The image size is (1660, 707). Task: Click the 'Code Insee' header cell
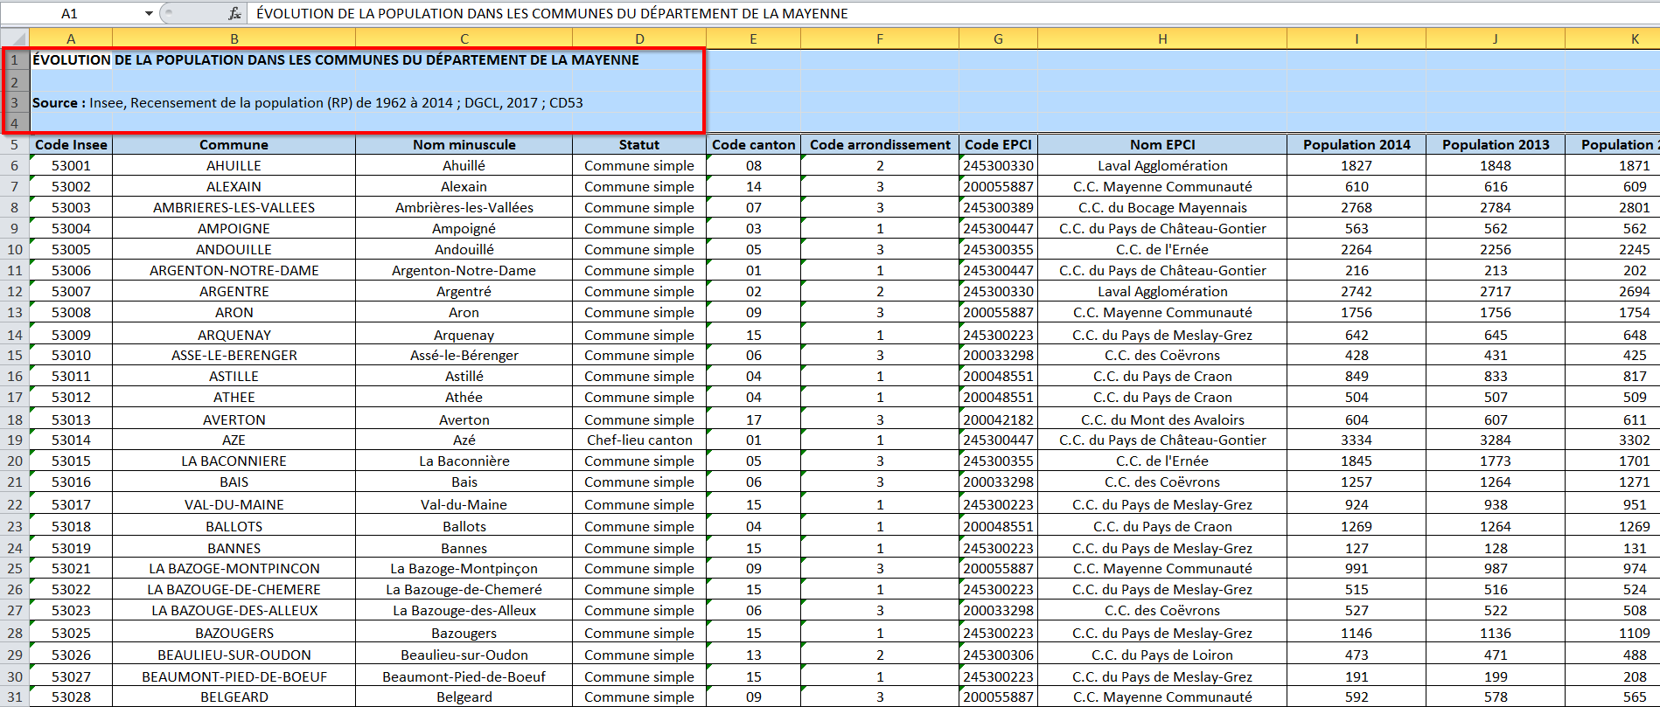[71, 144]
